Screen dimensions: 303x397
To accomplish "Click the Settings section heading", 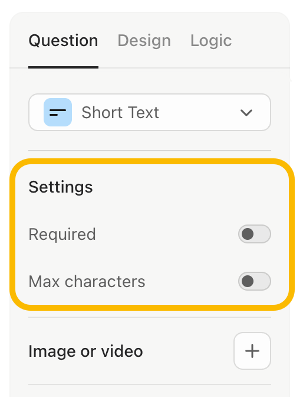I will coord(61,187).
